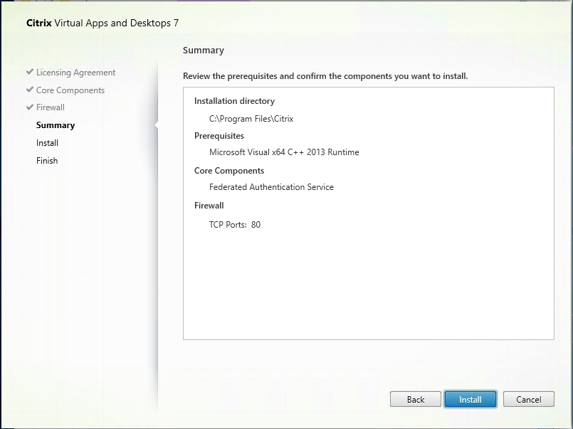Select the Install step in sidebar

tap(47, 143)
